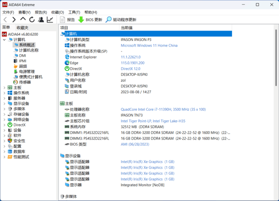Image resolution: width=279 pixels, height=201 pixels.
Task: Open the 工具(T) menu
Action: coord(74,12)
